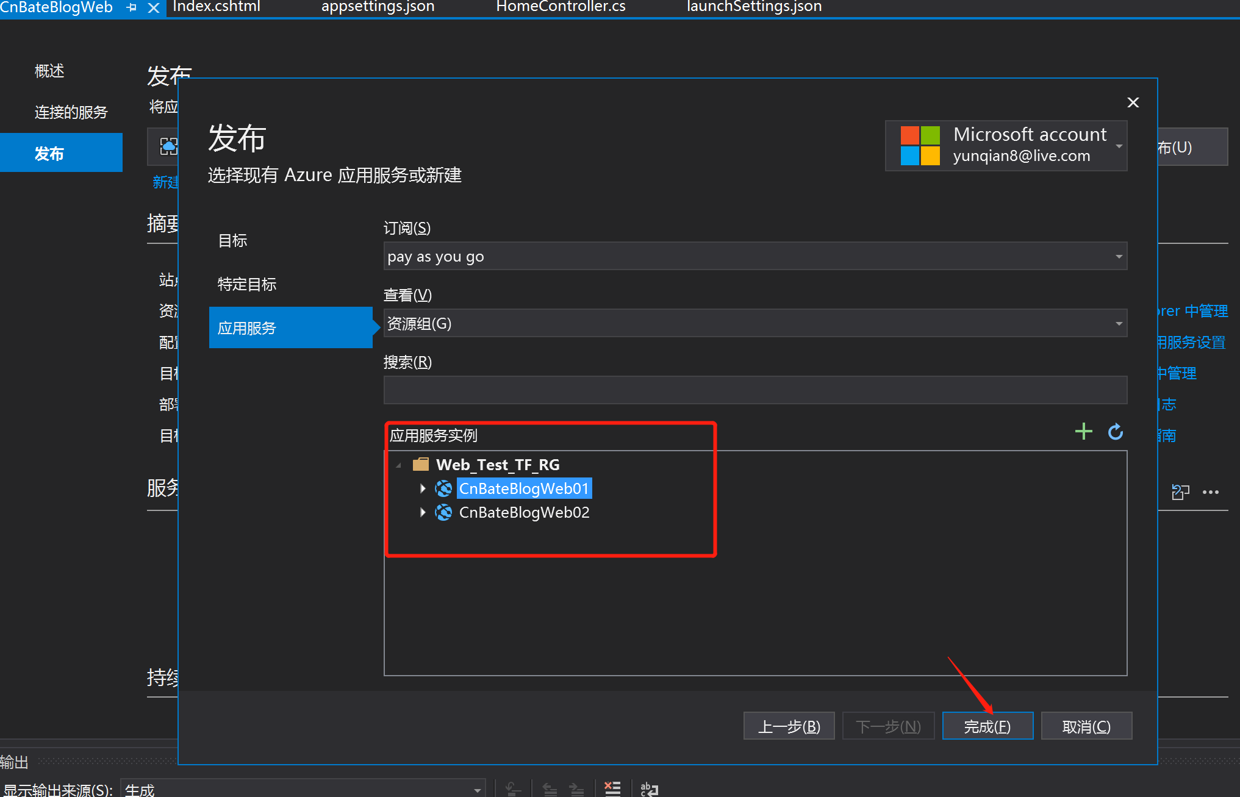Viewport: 1240px width, 797px height.
Task: Click the 完成(F) finish button
Action: (987, 726)
